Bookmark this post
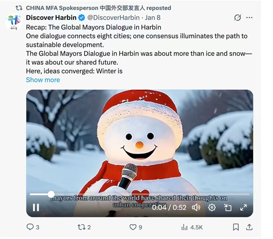This screenshot has width=273, height=239. 236,227
